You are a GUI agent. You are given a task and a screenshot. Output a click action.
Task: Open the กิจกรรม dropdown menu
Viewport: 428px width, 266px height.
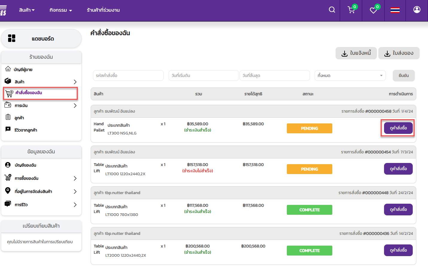[x=61, y=10]
